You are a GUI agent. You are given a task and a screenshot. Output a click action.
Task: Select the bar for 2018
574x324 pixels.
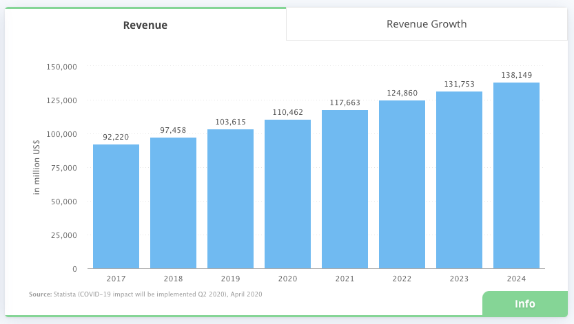click(x=173, y=203)
